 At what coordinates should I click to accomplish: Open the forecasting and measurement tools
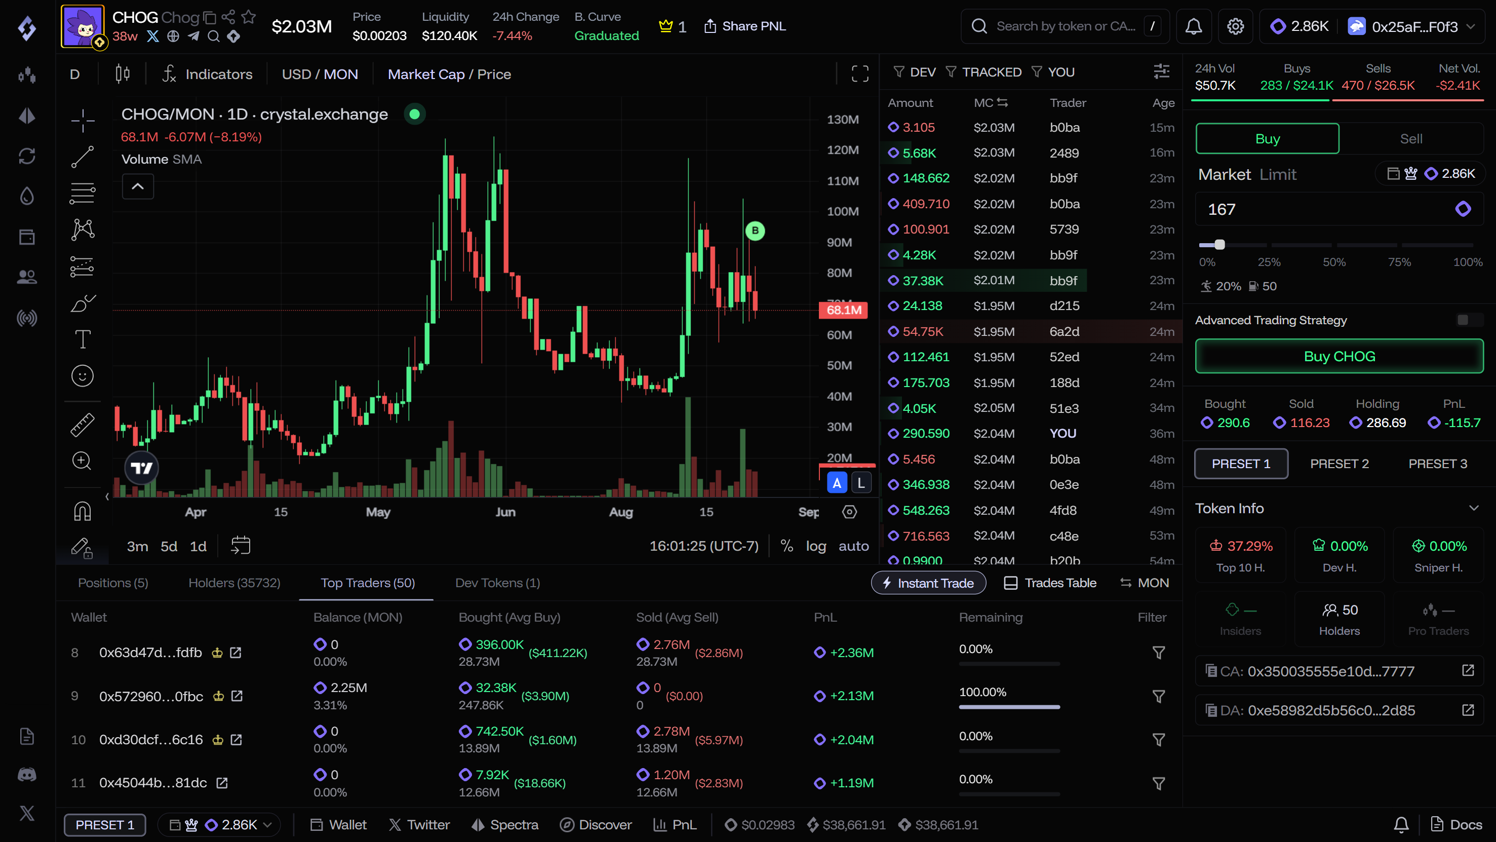coord(83,266)
